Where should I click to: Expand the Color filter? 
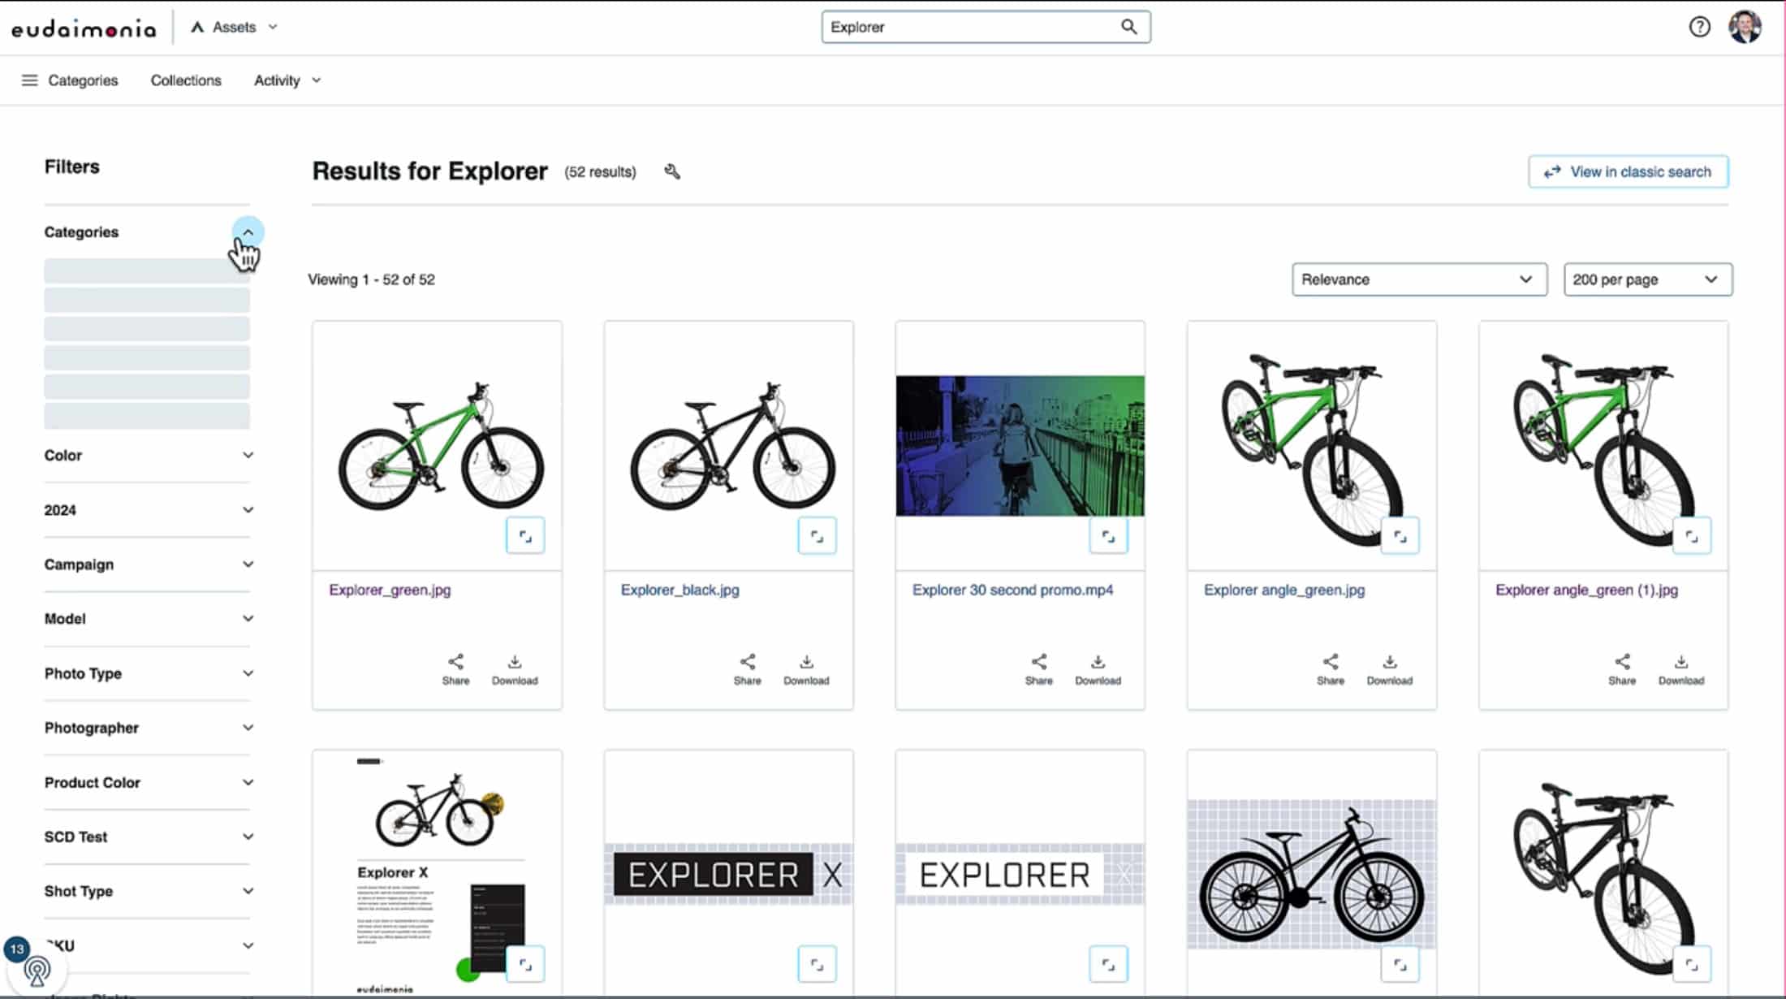pos(248,455)
